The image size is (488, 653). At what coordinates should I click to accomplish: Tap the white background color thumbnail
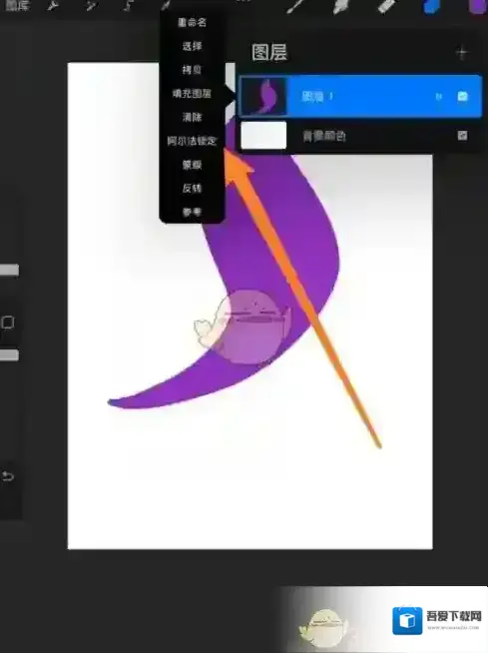(264, 136)
